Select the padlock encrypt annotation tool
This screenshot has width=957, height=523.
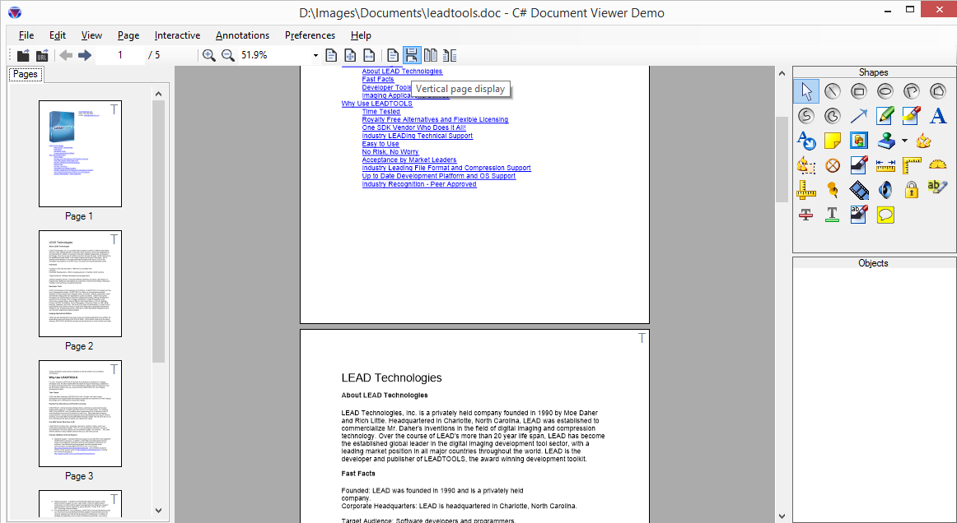911,190
